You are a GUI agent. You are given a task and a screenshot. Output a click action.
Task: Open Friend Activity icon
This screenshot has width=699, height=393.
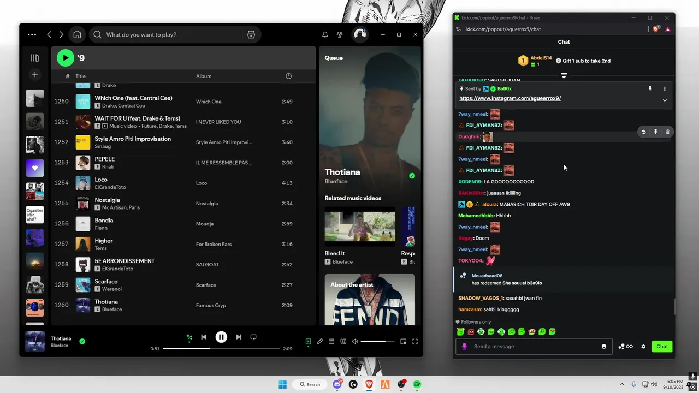click(340, 34)
